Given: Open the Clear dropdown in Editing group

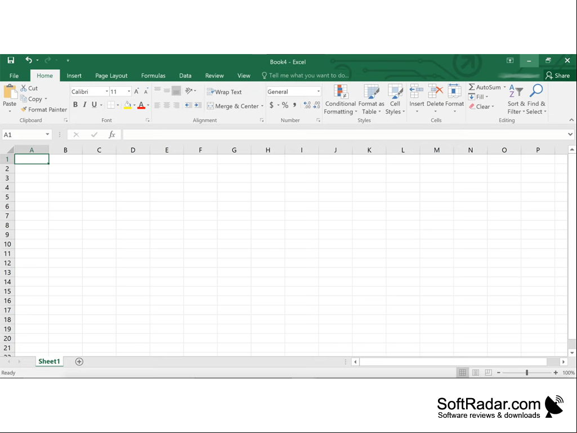Looking at the screenshot, I should tap(481, 106).
